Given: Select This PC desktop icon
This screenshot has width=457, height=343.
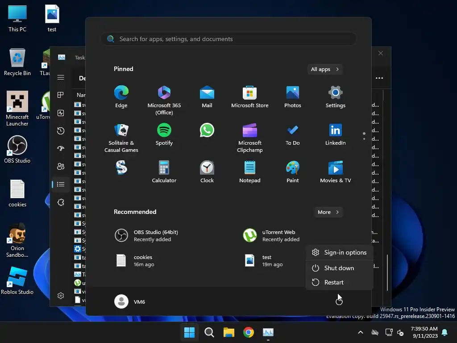Looking at the screenshot, I should 17,18.
